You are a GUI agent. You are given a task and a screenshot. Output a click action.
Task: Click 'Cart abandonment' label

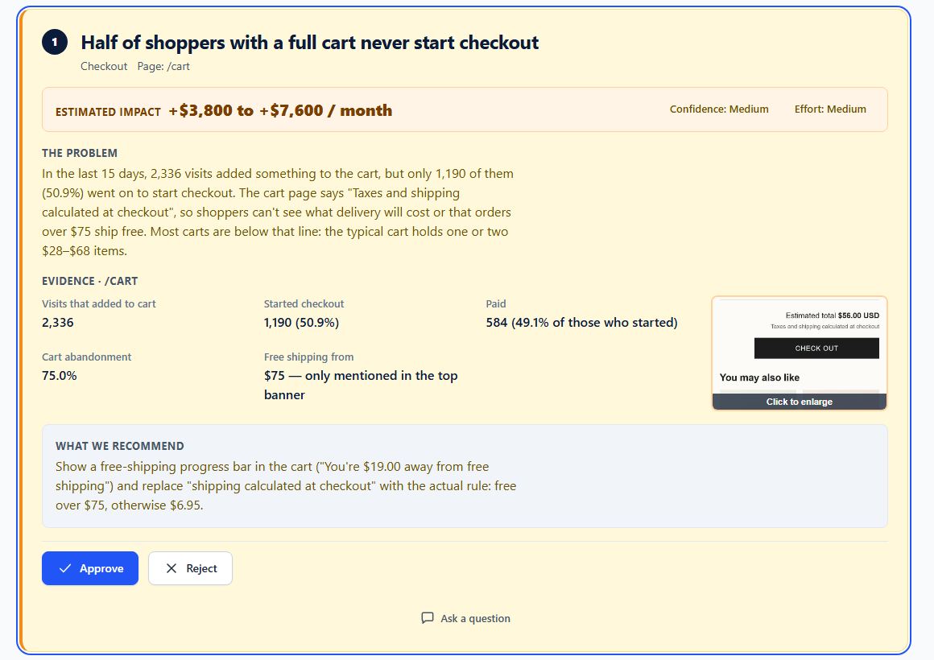[x=86, y=357]
